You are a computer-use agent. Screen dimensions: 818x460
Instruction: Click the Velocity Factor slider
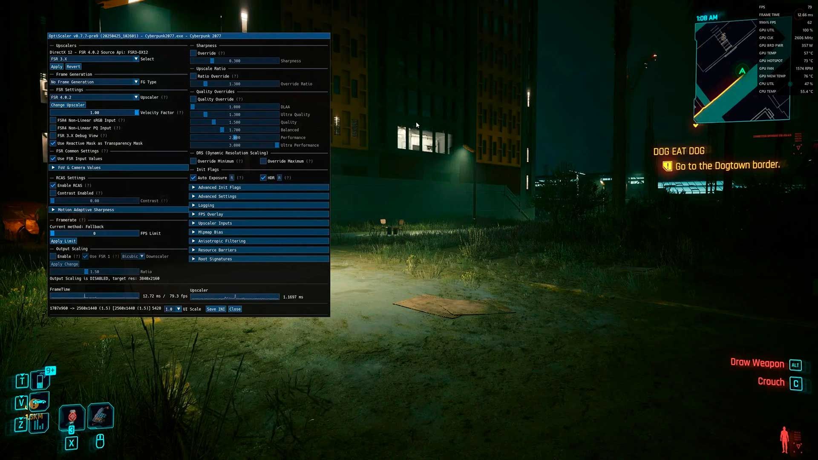click(94, 112)
